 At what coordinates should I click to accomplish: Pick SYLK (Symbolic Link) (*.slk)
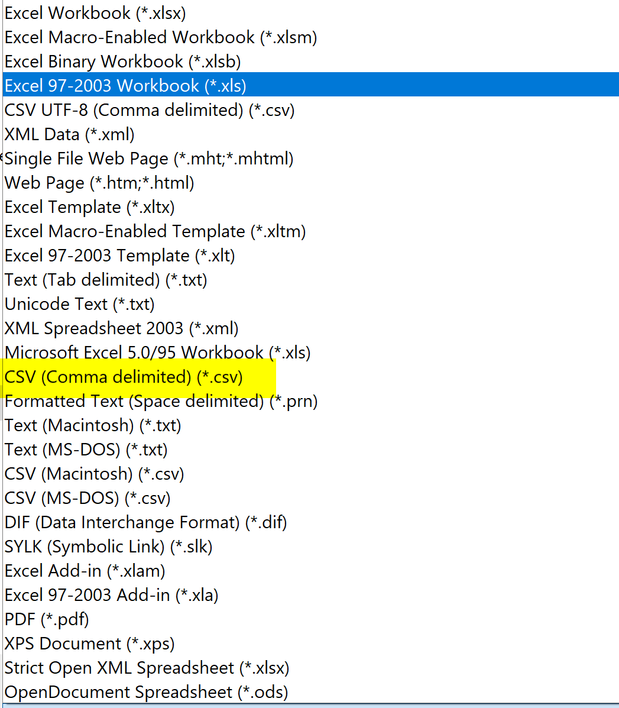pyautogui.click(x=311, y=547)
